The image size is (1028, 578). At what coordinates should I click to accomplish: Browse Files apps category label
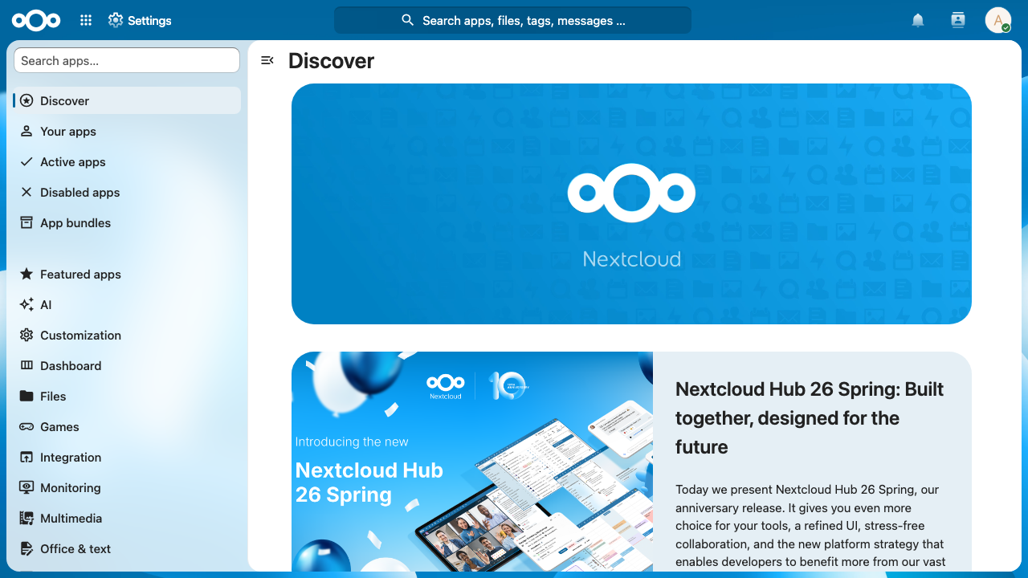tap(53, 397)
